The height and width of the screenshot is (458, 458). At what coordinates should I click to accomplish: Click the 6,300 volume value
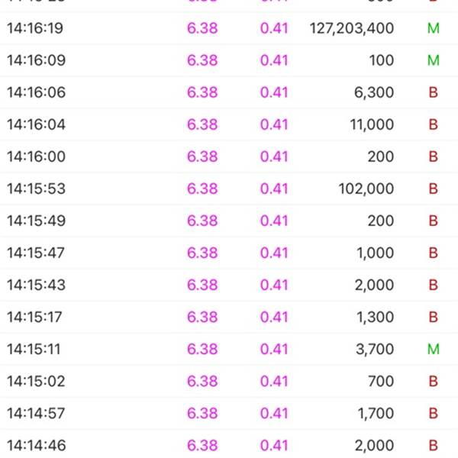point(375,92)
